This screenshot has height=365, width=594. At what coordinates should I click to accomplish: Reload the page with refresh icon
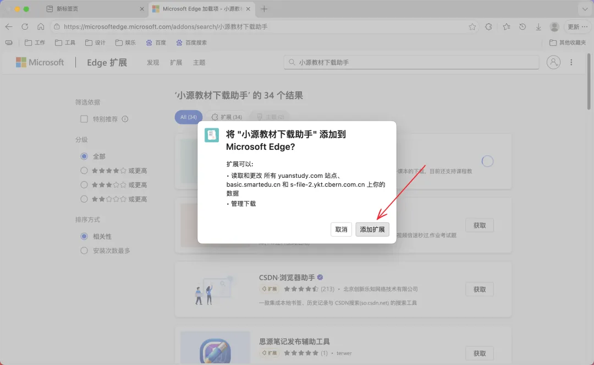pyautogui.click(x=25, y=26)
